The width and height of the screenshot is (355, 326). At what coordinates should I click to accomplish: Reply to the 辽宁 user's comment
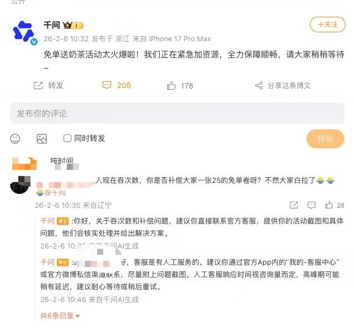click(x=312, y=205)
